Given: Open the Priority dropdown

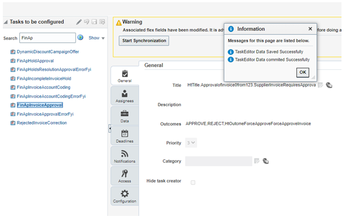Looking at the screenshot, I should coord(191,143).
